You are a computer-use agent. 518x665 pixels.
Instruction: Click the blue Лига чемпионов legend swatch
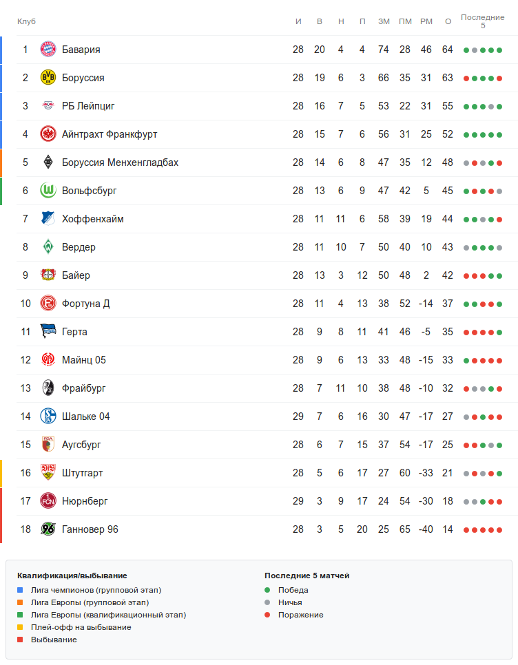click(21, 590)
